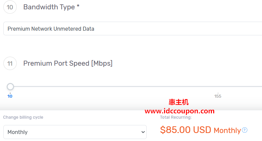The image size is (262, 141).
Task: Open the www.idccoupon.com link
Action: tap(179, 111)
